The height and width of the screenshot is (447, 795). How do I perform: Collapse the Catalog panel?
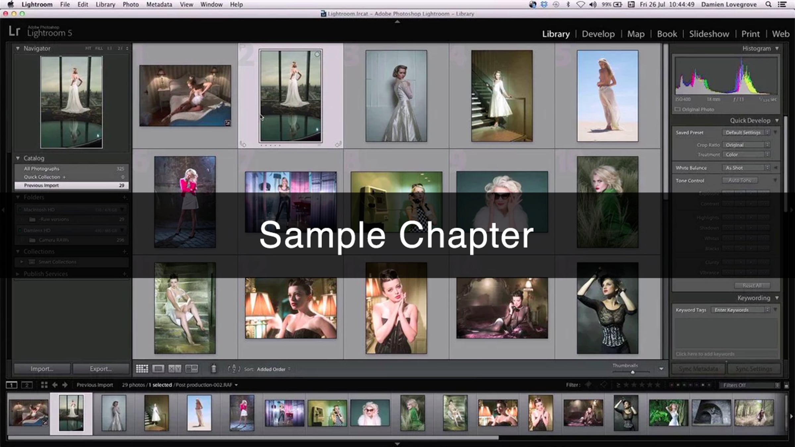tap(18, 158)
